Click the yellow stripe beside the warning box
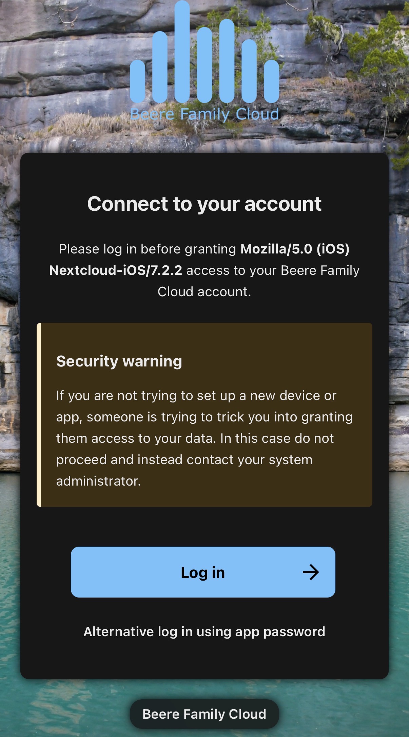 coord(39,415)
